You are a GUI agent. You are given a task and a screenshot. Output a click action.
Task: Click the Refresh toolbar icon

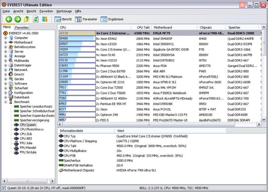click(x=36, y=19)
